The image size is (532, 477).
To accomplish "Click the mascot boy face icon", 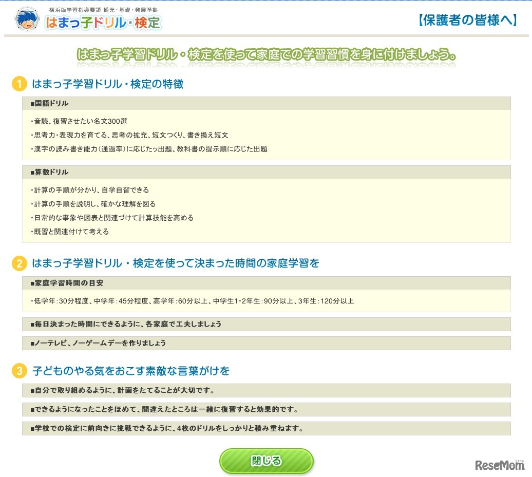I will [x=27, y=19].
